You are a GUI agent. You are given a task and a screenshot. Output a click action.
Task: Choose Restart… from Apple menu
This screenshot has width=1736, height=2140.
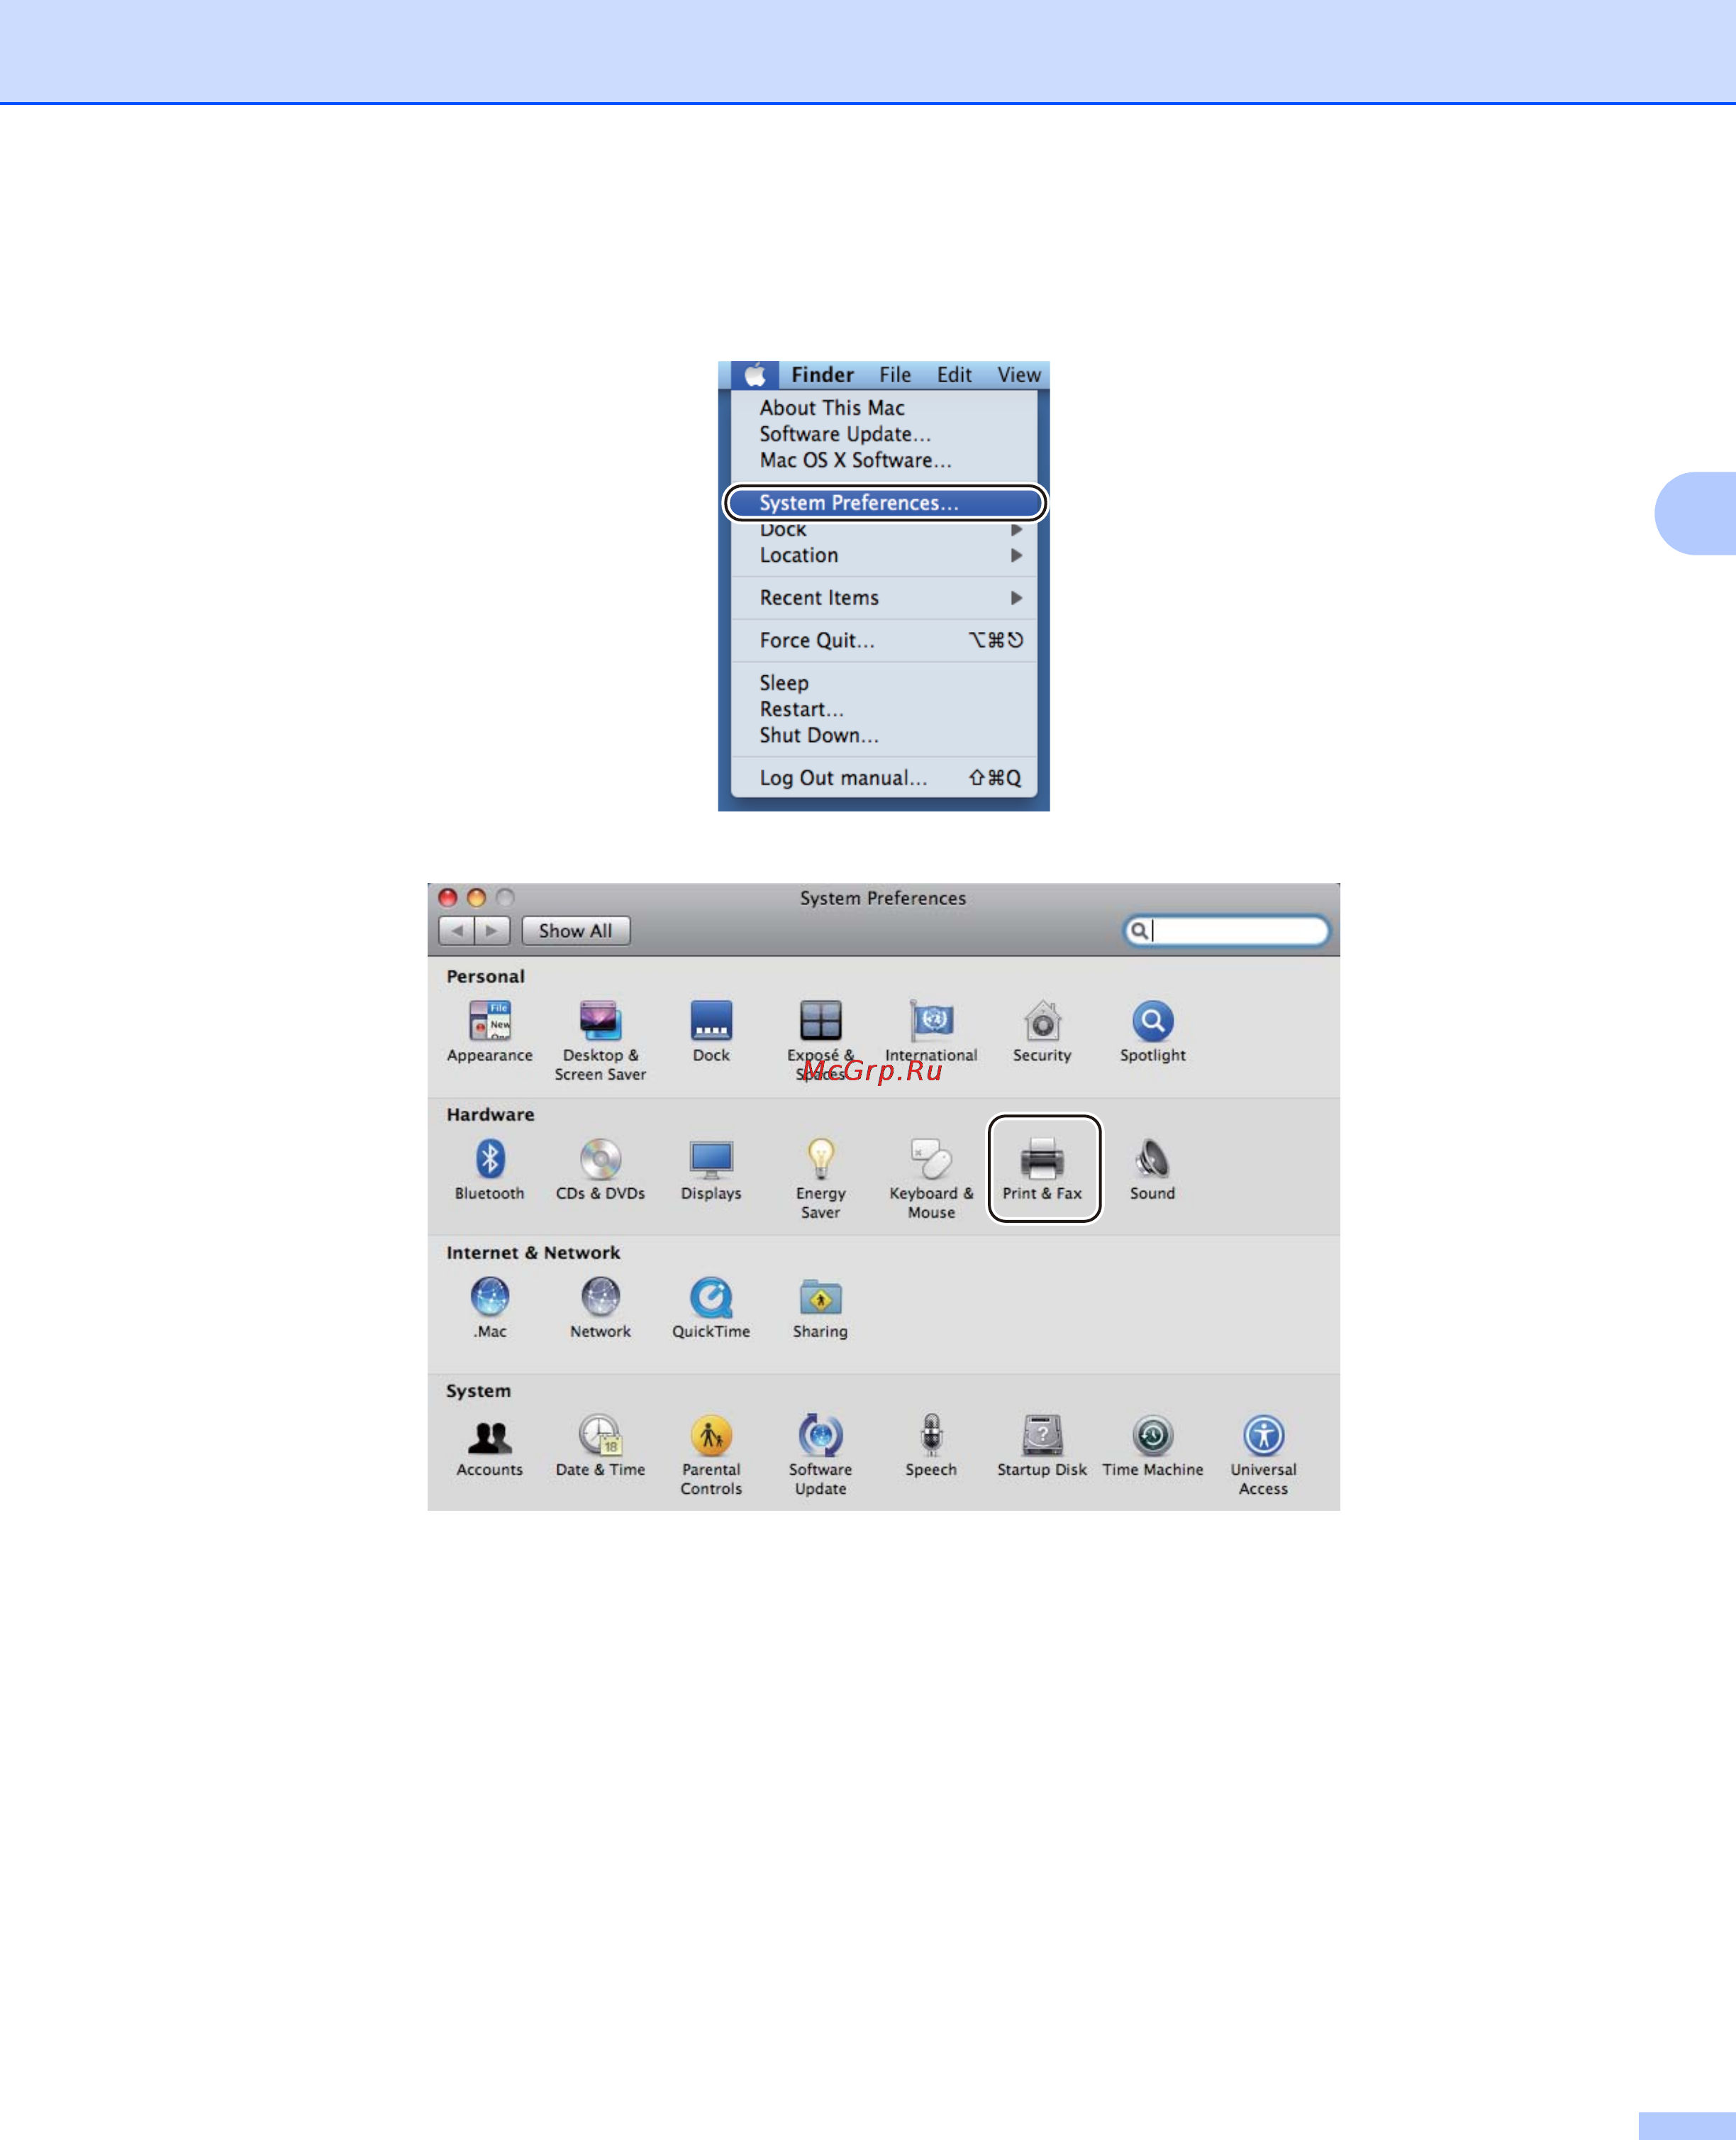pos(884,709)
